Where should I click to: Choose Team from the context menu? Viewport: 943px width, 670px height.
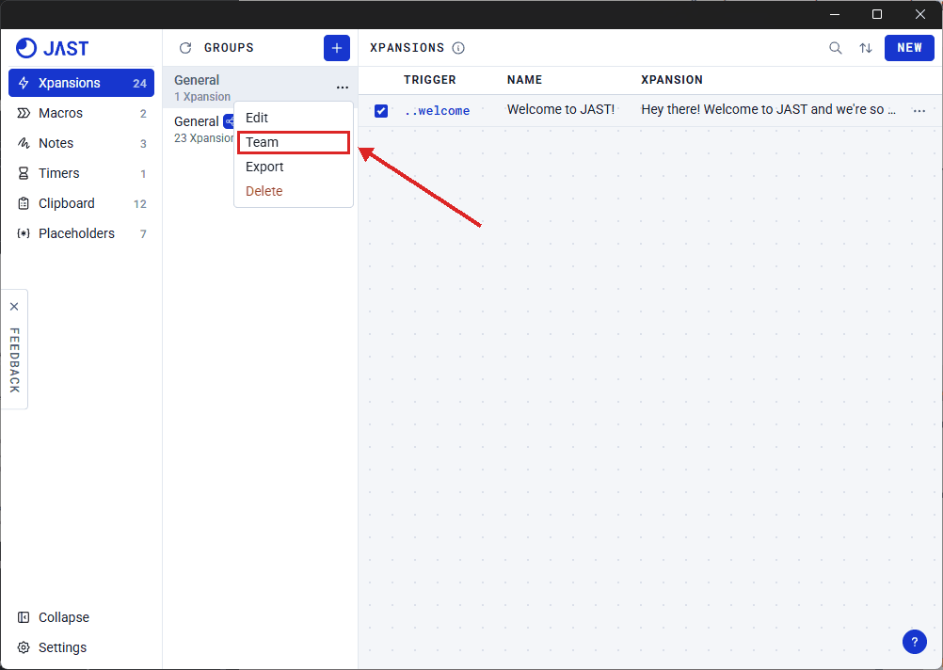click(x=293, y=142)
